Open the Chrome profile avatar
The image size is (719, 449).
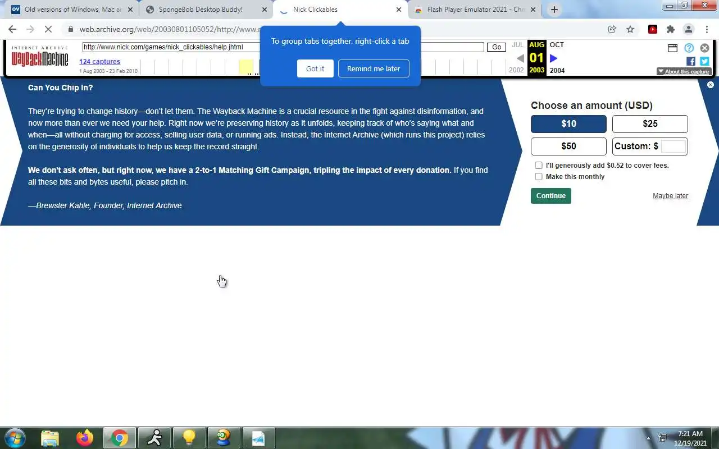pos(688,29)
